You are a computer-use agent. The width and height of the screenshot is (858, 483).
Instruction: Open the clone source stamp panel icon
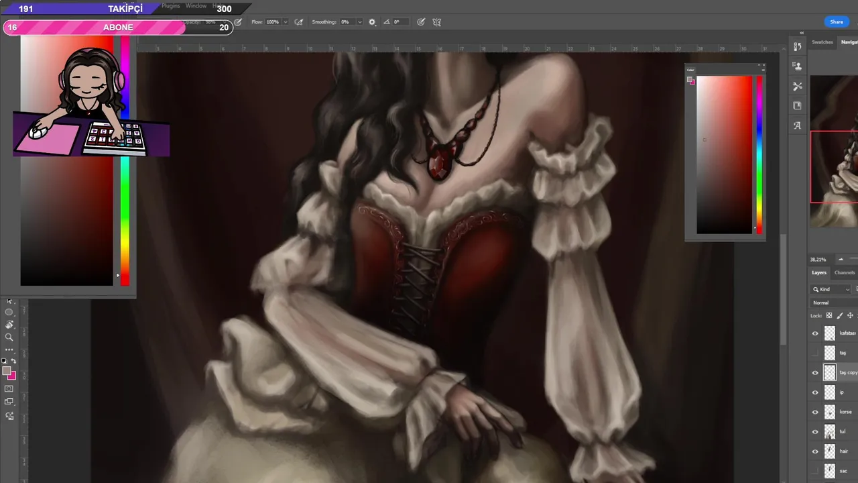797,66
